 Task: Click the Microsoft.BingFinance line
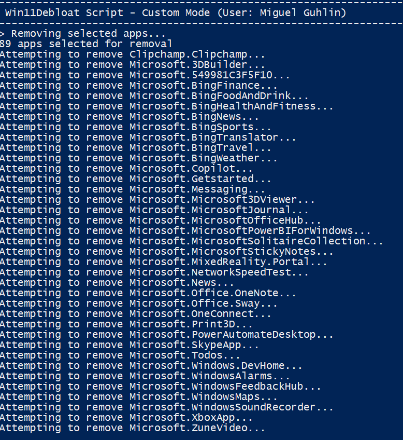click(139, 86)
